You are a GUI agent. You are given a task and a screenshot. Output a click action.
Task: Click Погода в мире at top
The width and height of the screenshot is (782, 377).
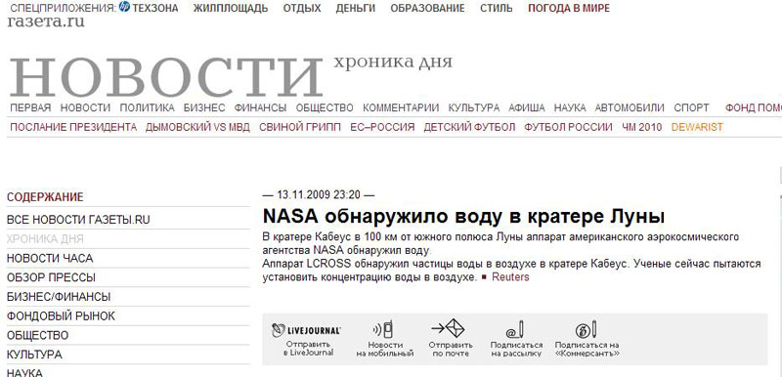[x=569, y=8]
